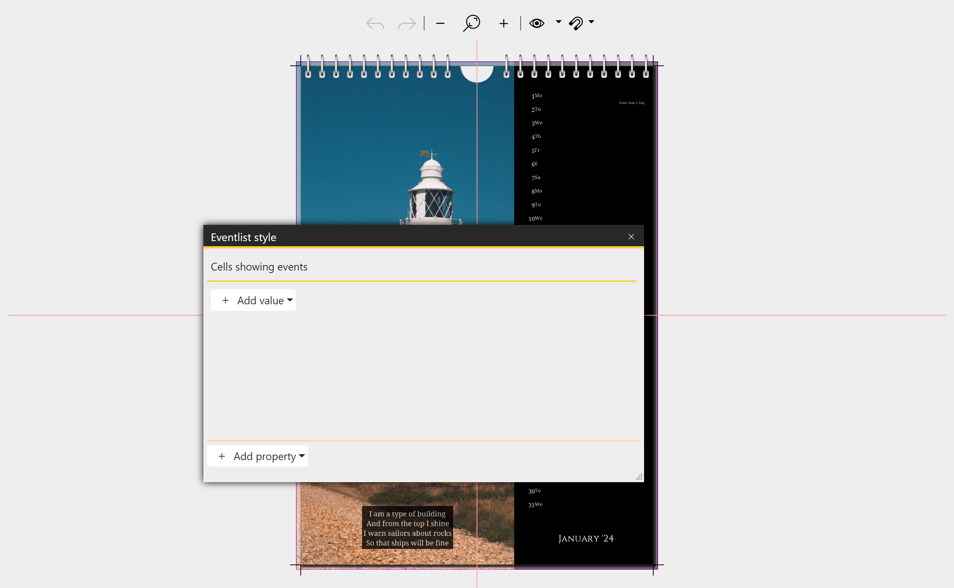Image resolution: width=954 pixels, height=588 pixels.
Task: Toggle the eye visibility icon
Action: point(536,23)
